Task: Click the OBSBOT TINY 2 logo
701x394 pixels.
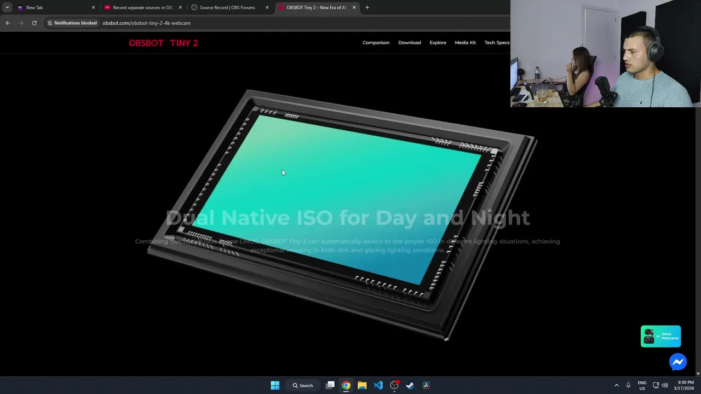Action: tap(163, 43)
